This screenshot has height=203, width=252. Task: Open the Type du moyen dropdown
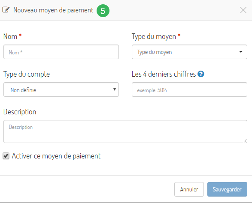pos(189,52)
